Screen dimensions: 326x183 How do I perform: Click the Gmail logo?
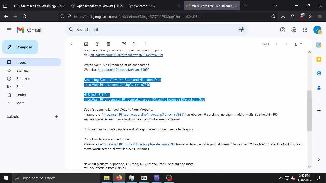coord(29,30)
